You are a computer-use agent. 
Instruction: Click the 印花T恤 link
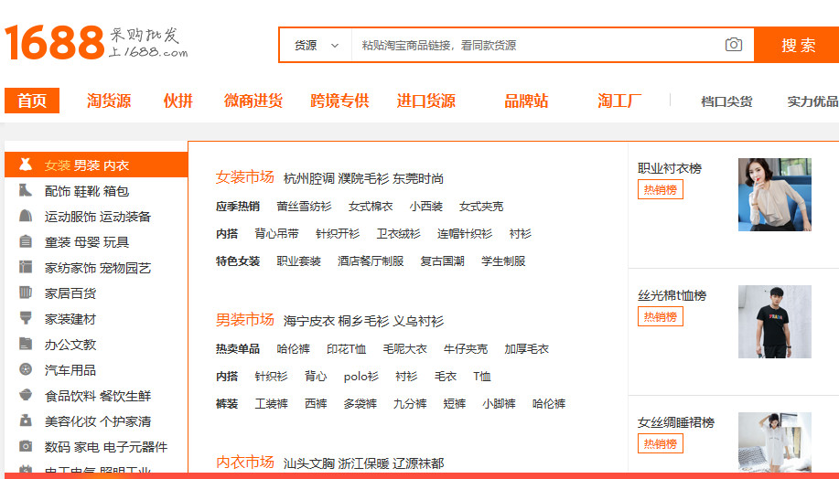pyautogui.click(x=346, y=349)
